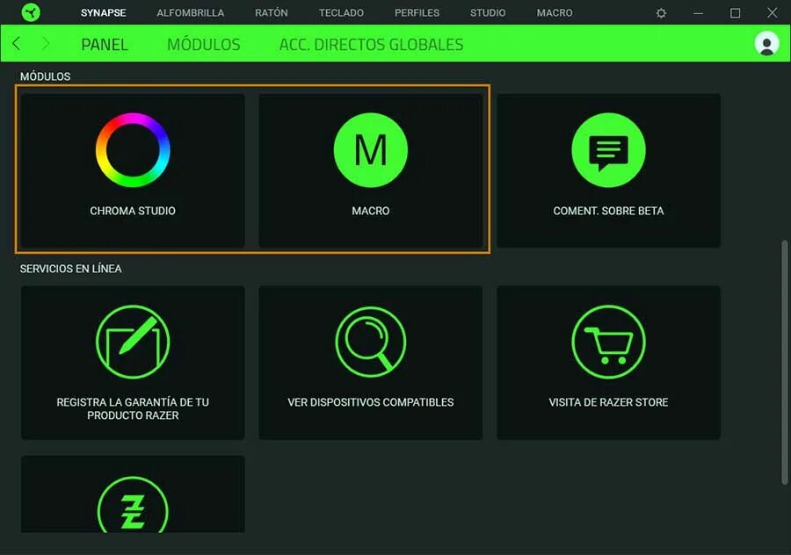Click the warranty registration pencil icon
This screenshot has height=555, width=791.
pos(133,342)
